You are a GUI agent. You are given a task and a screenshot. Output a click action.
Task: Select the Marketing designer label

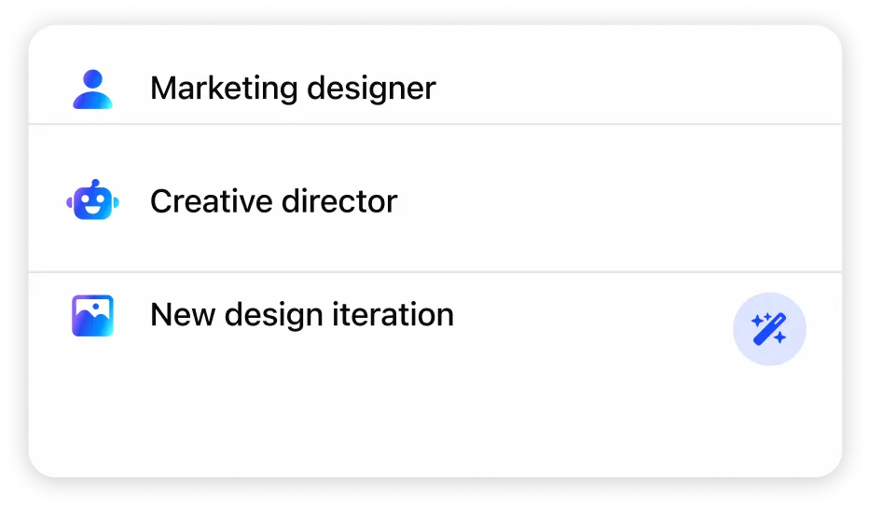point(293,89)
